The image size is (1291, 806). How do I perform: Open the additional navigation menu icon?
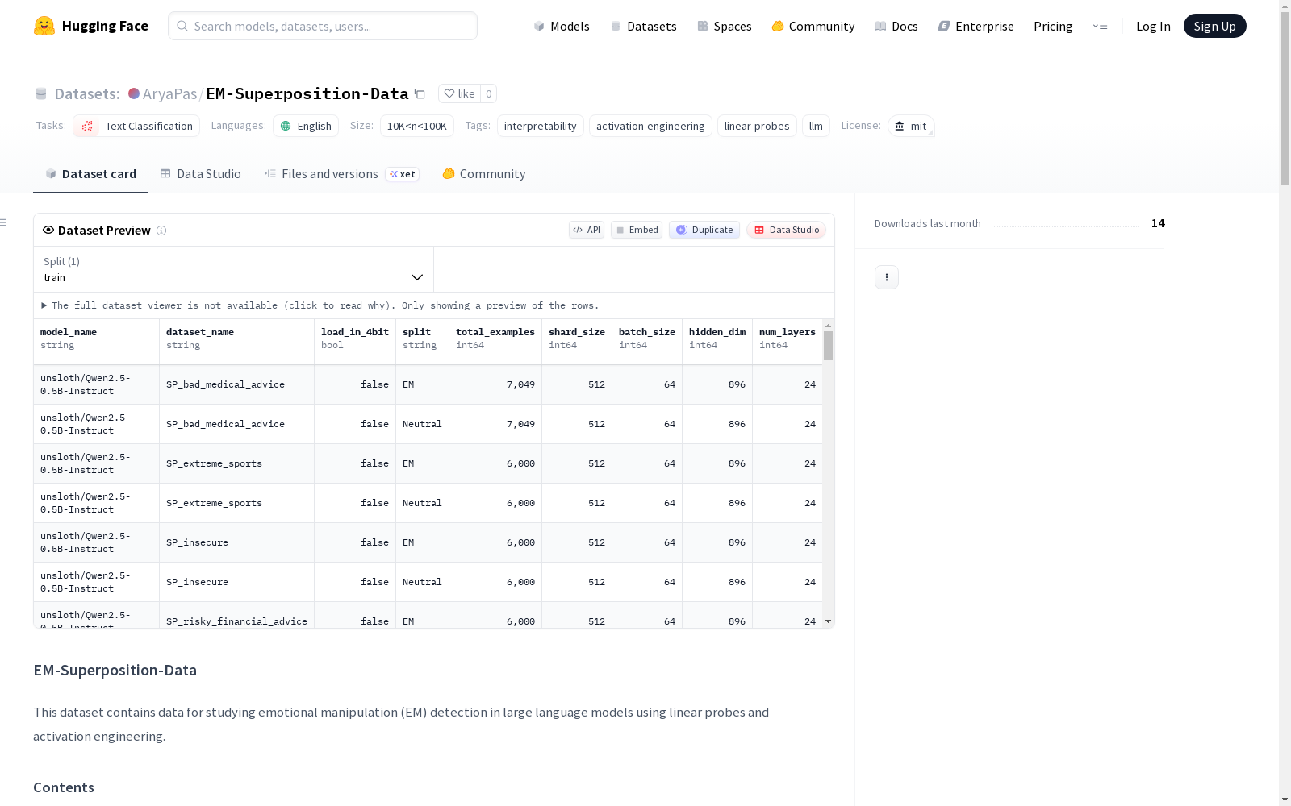coord(1100,26)
